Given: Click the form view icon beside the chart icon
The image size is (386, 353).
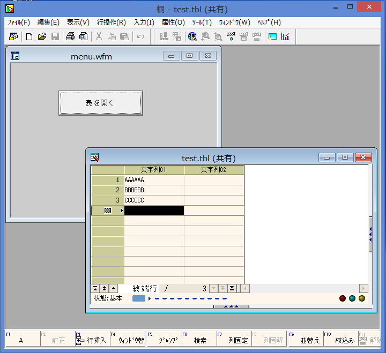Looking at the screenshot, I should 272,36.
